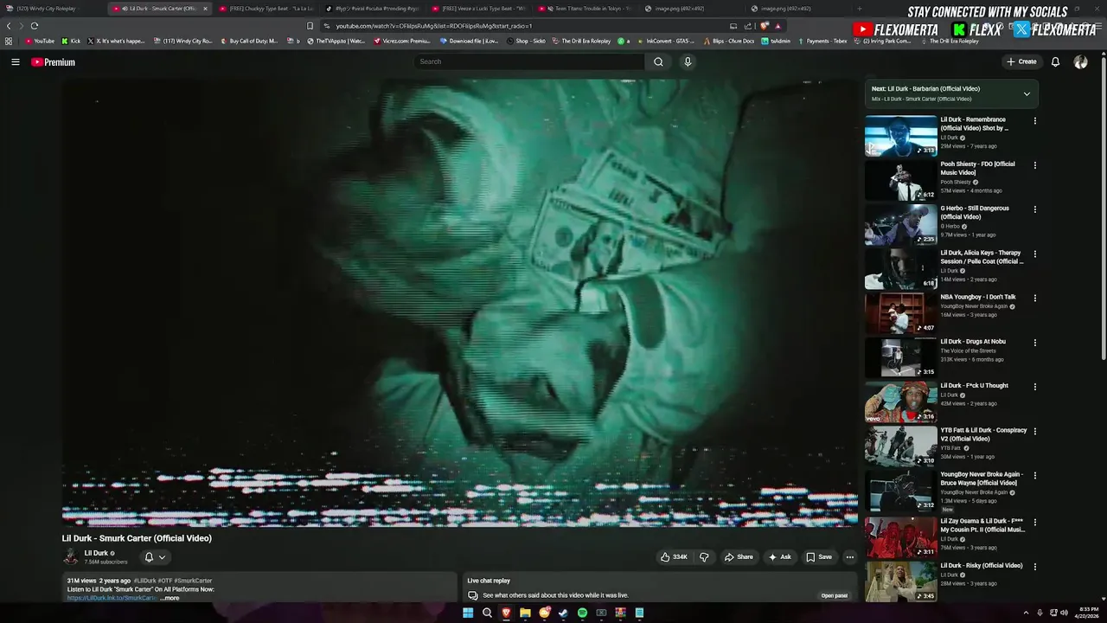This screenshot has height=623, width=1107.
Task: Open the LilDurk.lnk.to/SmurkCarter link
Action: pos(112,598)
